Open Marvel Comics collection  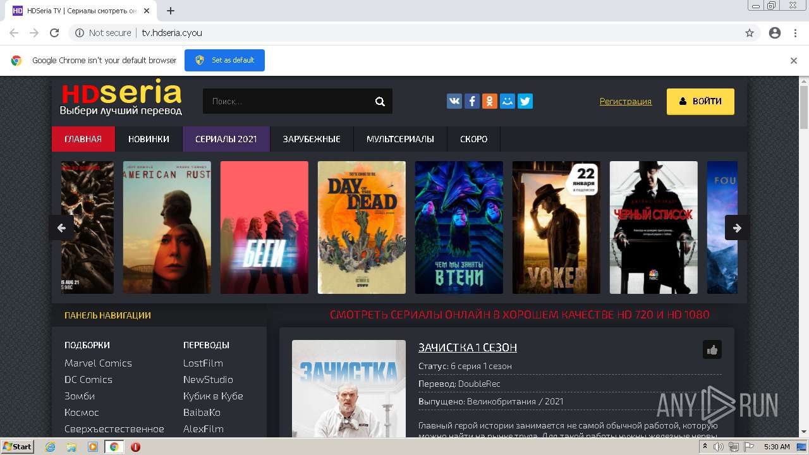pyautogui.click(x=98, y=363)
